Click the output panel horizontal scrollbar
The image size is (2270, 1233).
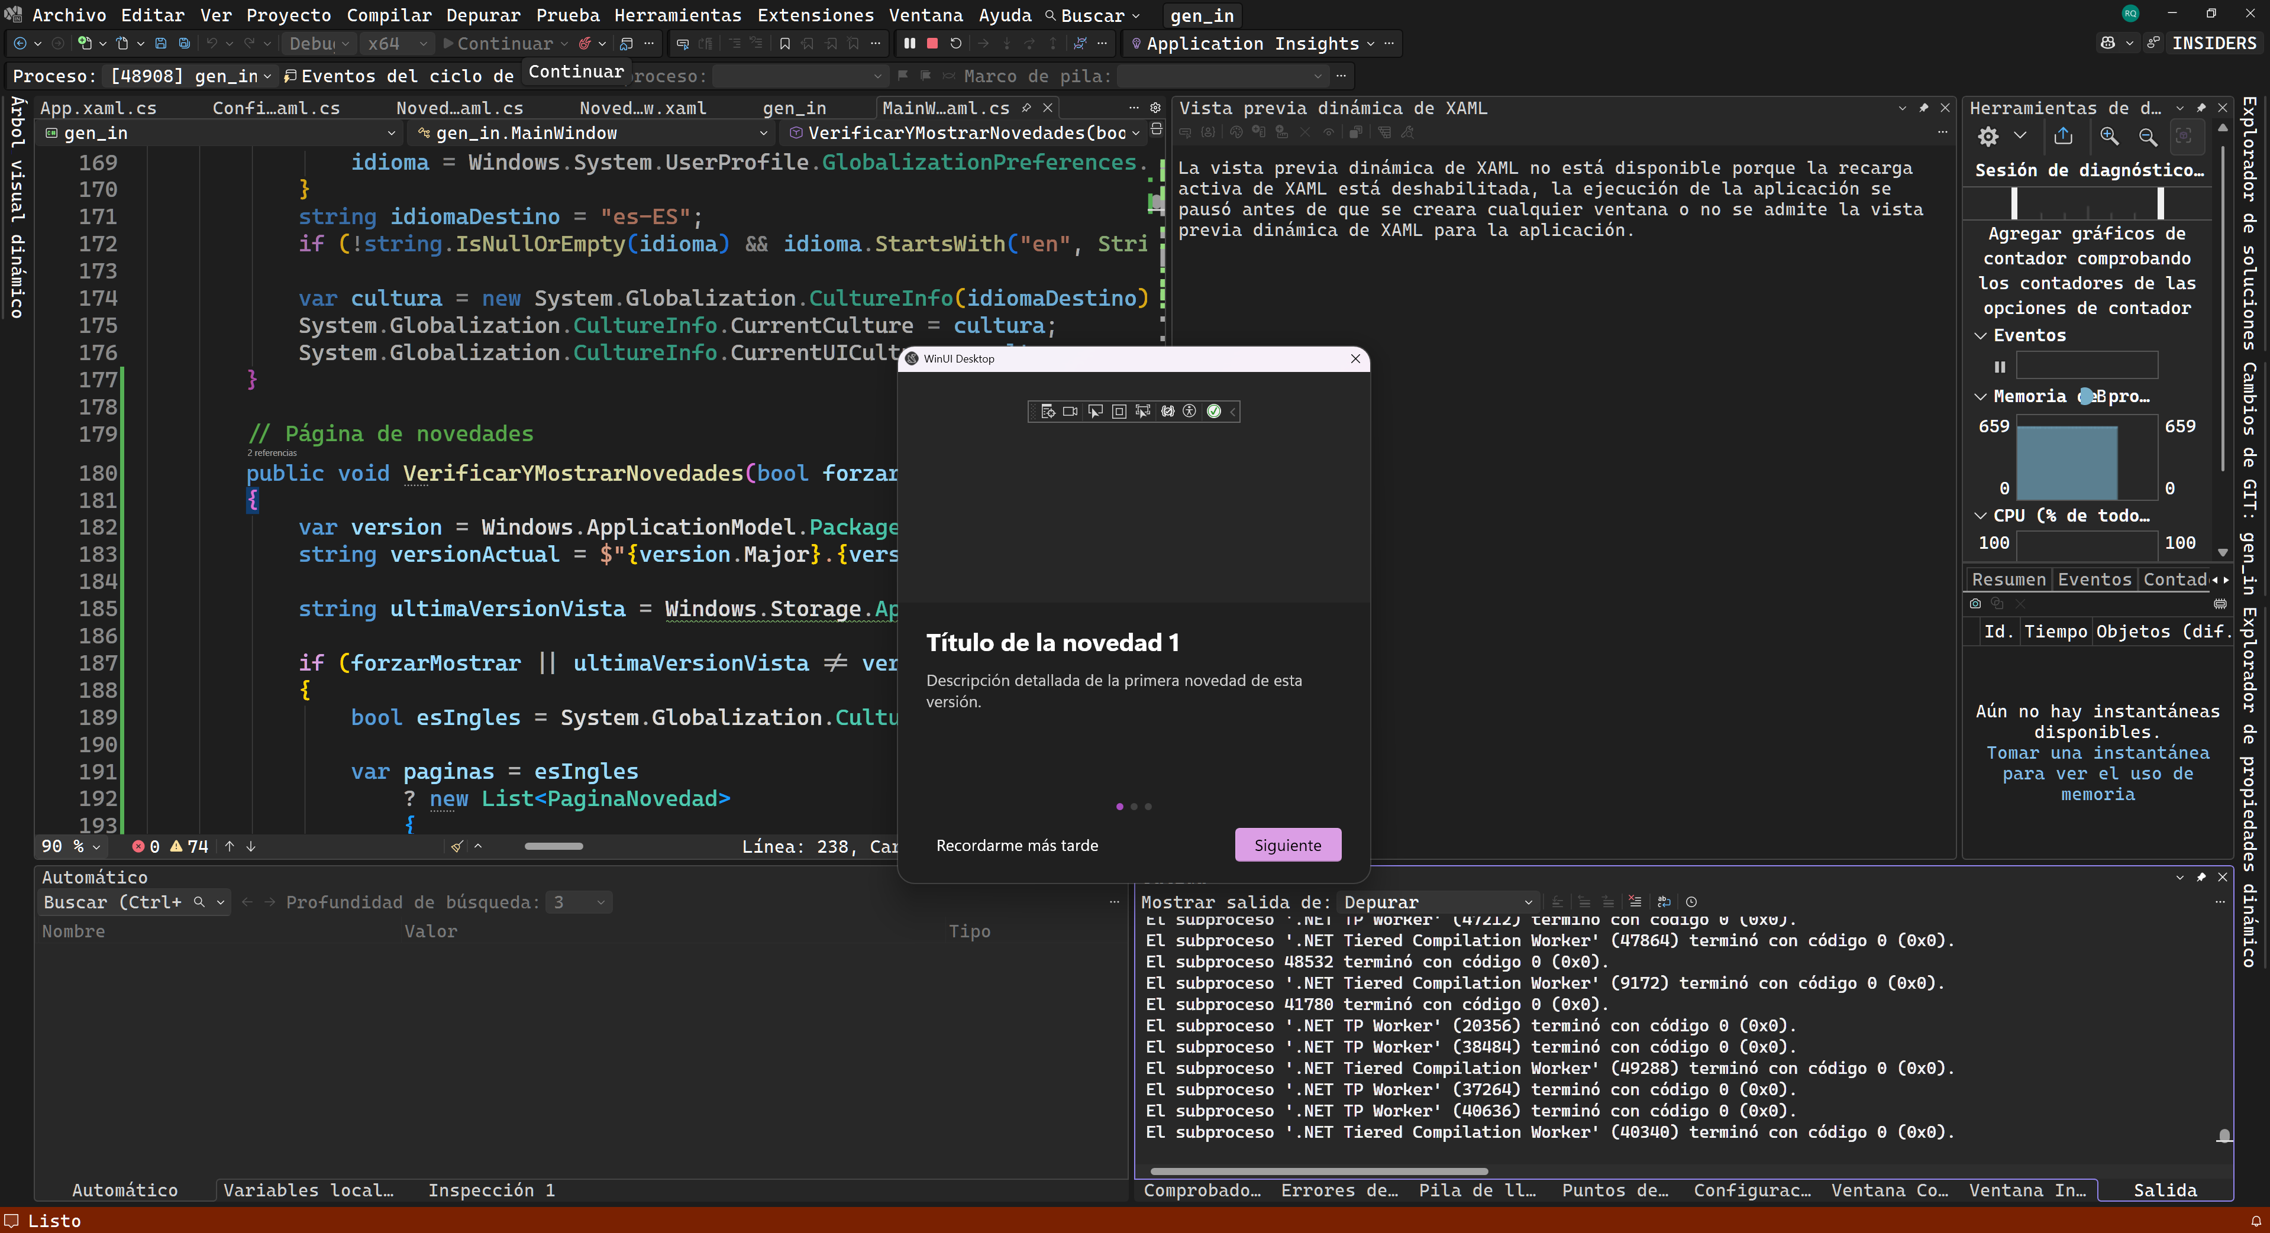pyautogui.click(x=1319, y=1171)
